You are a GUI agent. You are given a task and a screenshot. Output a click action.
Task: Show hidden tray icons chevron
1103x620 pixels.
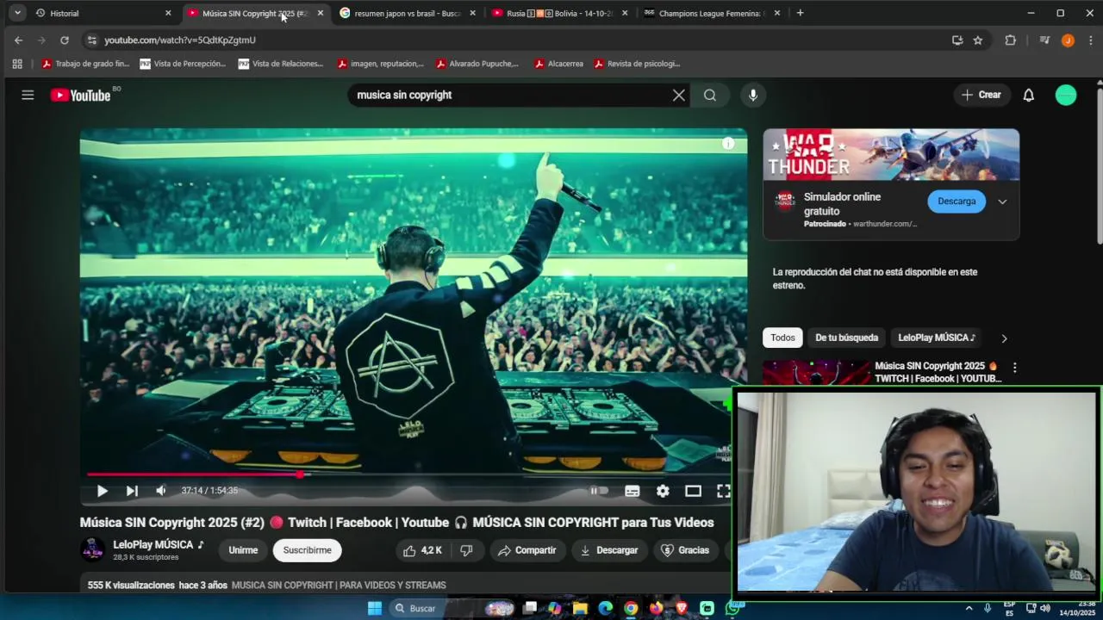pyautogui.click(x=969, y=608)
